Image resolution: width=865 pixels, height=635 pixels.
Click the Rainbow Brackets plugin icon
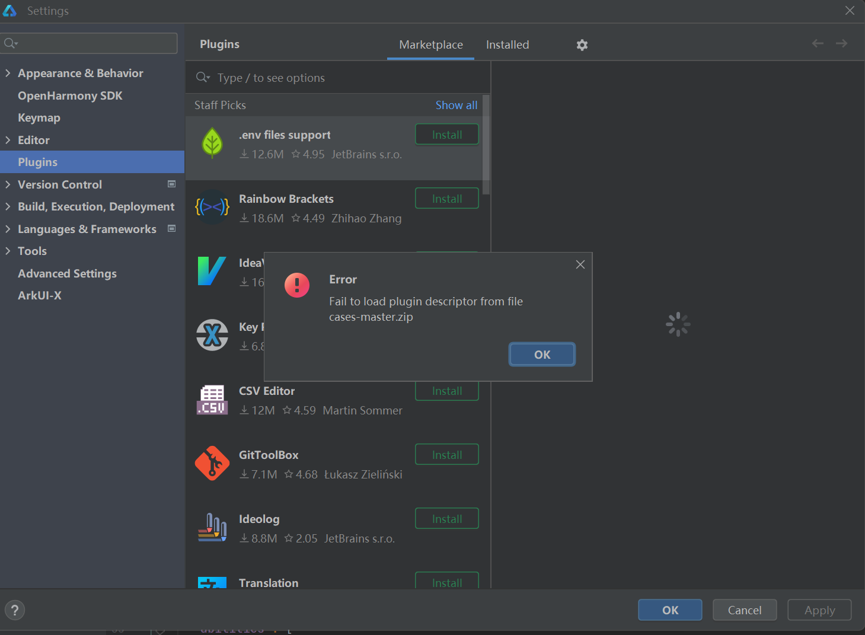pos(212,207)
